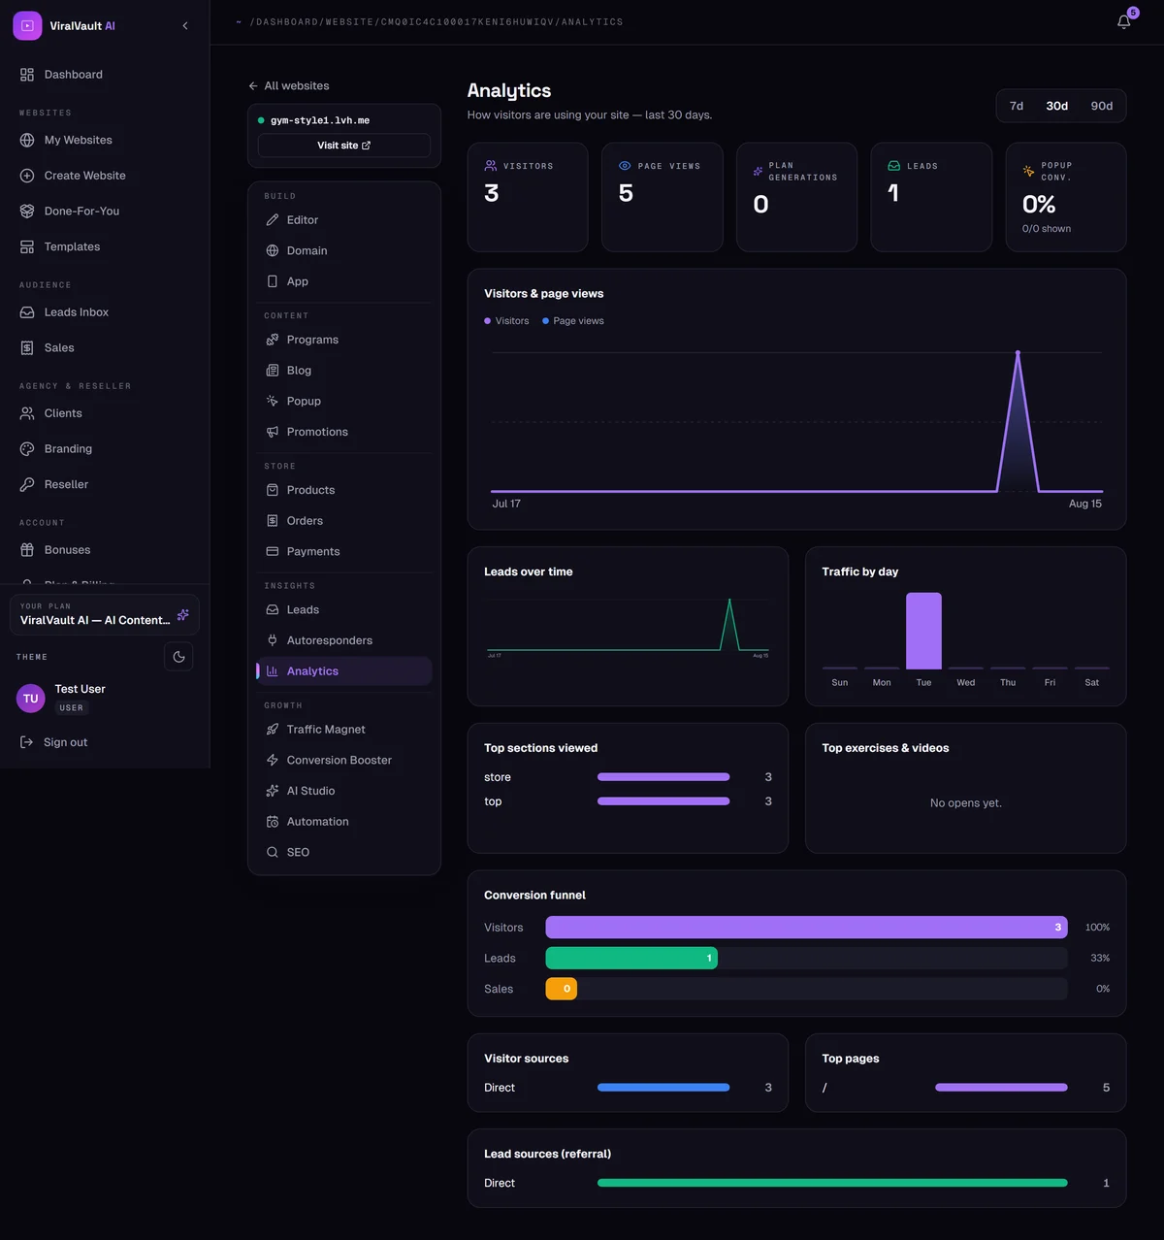Go back to All websites
Screen dimensions: 1164x1240
tap(289, 85)
